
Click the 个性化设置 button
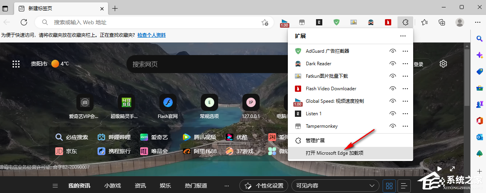pos(264,186)
